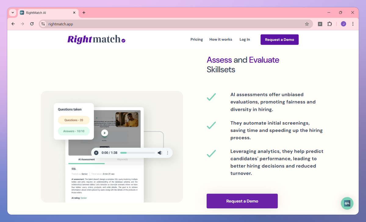
Task: Open the RightMatch chat widget bubble
Action: click(x=347, y=203)
